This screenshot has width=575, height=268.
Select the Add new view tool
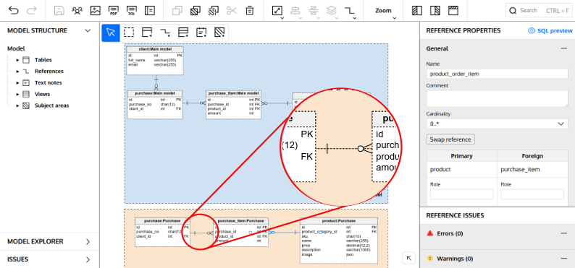click(183, 33)
